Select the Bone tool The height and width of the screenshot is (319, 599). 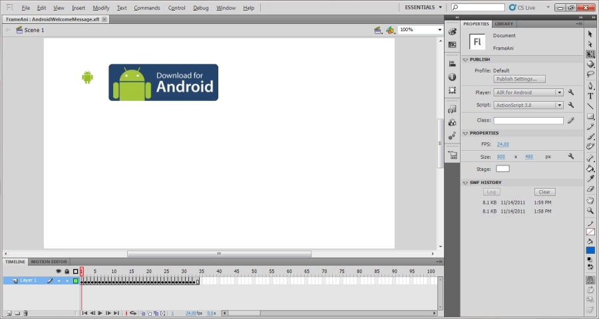tap(590, 158)
